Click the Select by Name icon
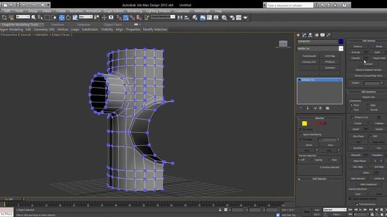This screenshot has width=387, height=217. pos(41,17)
